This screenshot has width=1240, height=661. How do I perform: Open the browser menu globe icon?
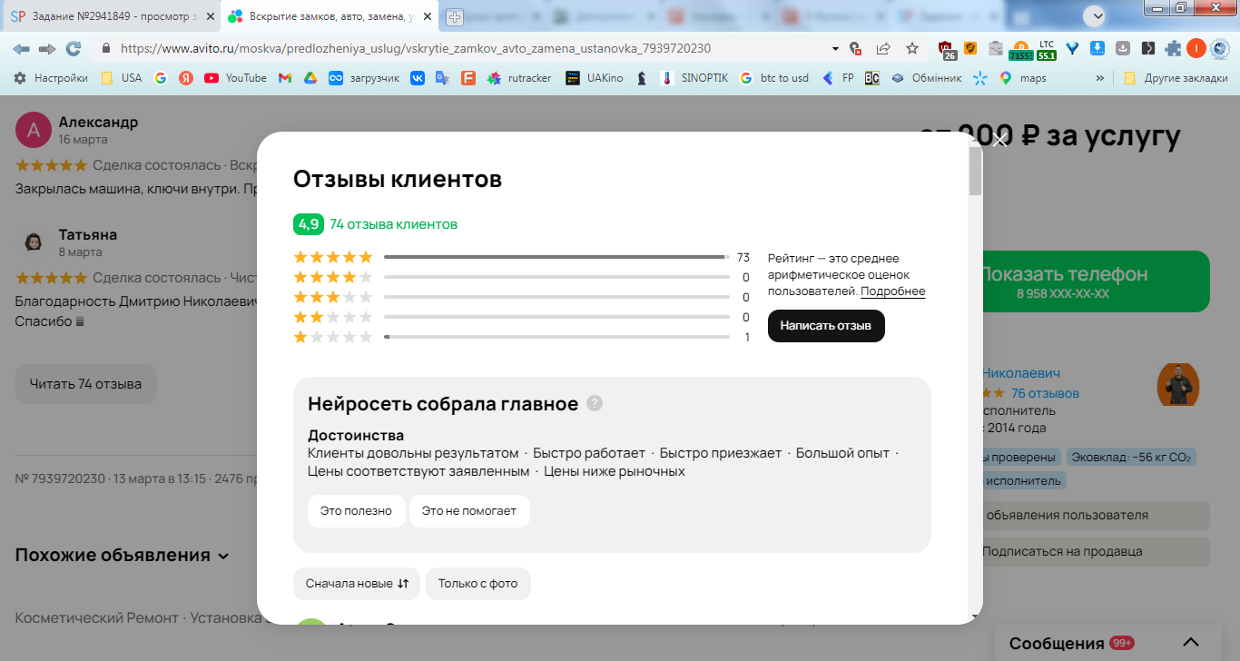[1220, 48]
